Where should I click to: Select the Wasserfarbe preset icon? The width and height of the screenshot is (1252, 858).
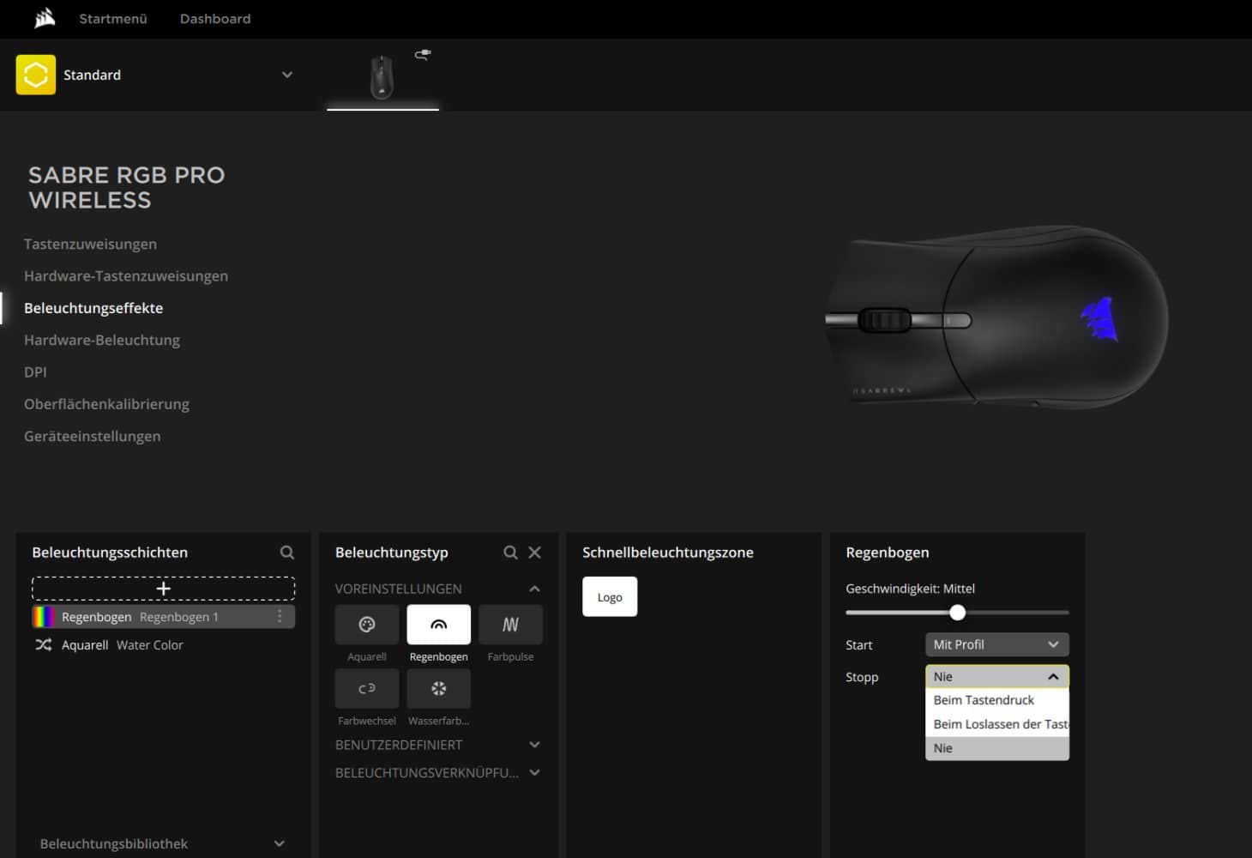(438, 689)
